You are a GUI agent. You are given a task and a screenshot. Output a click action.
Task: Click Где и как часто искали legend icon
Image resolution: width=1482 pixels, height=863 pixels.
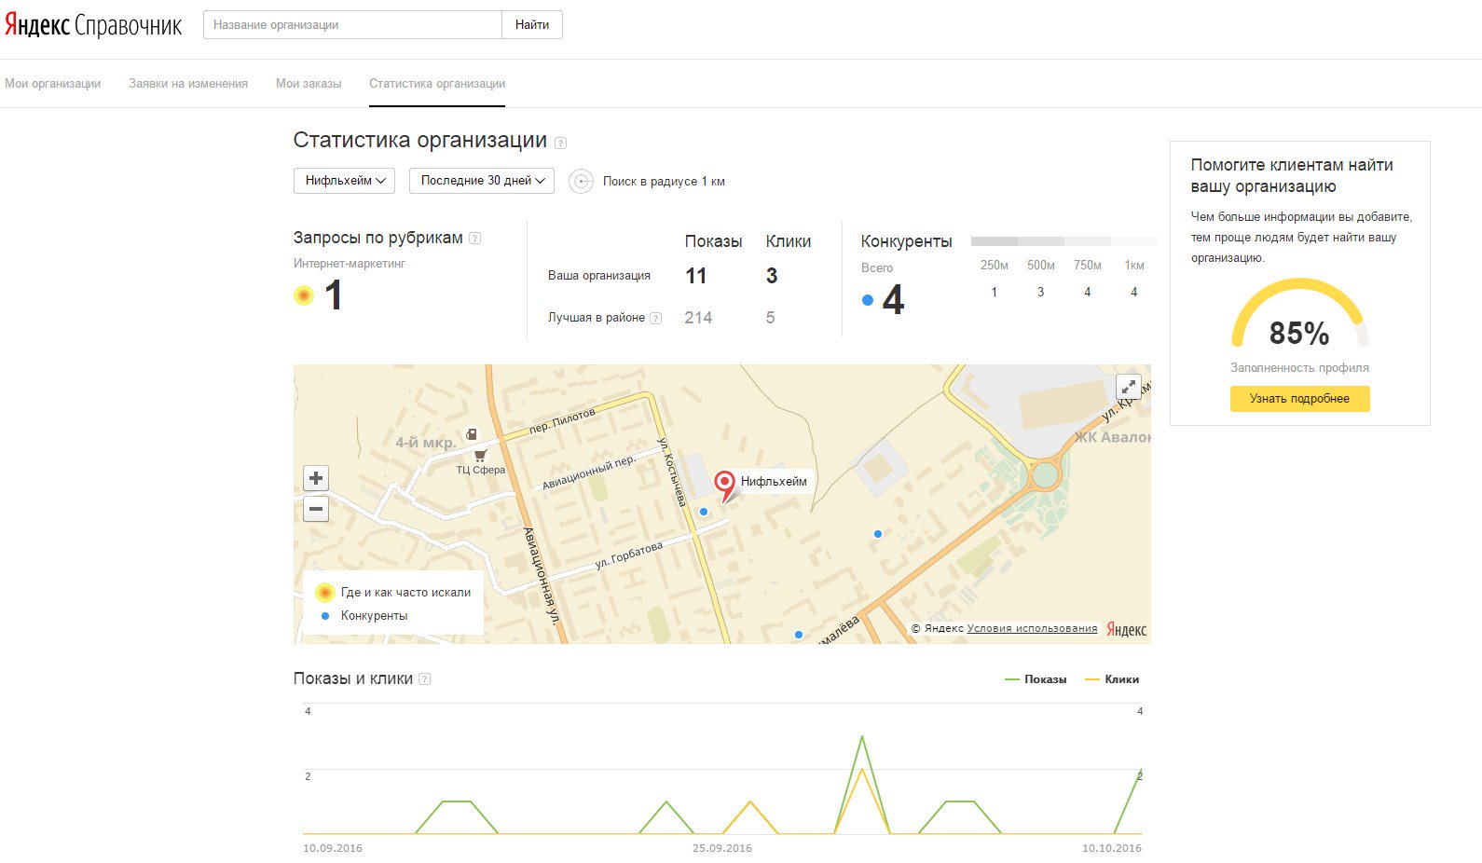(324, 592)
